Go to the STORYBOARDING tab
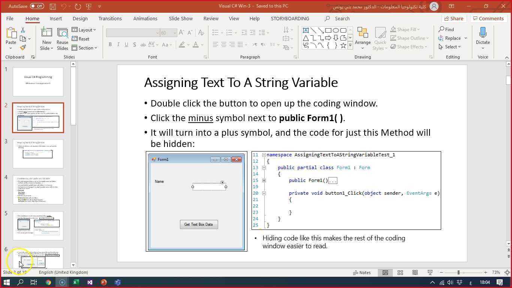The image size is (512, 288). (x=290, y=18)
